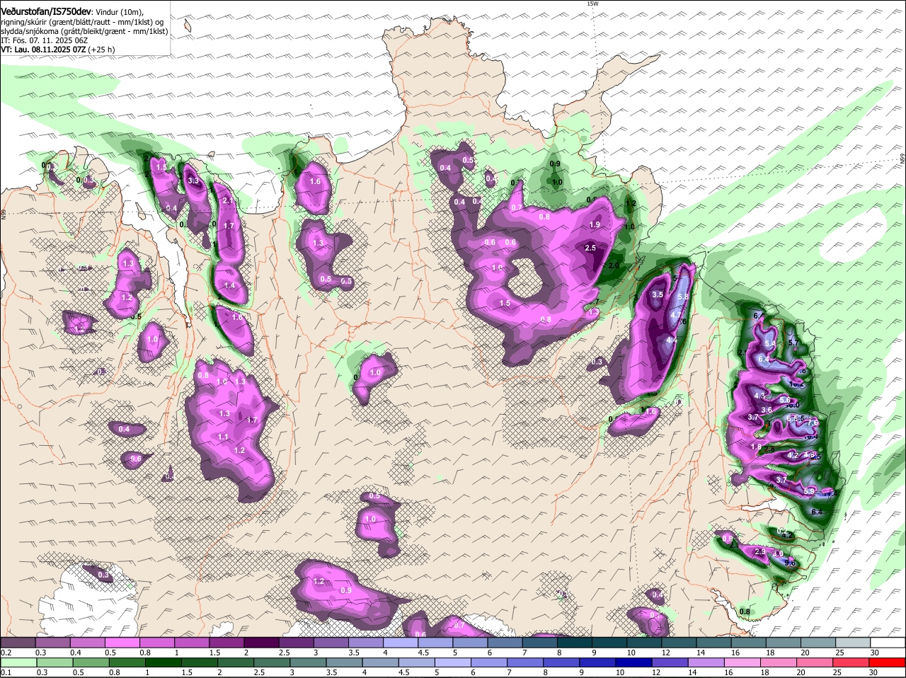Select upper legend swatch labeled 1.5
Image resolution: width=906 pixels, height=678 pixels.
(226, 642)
